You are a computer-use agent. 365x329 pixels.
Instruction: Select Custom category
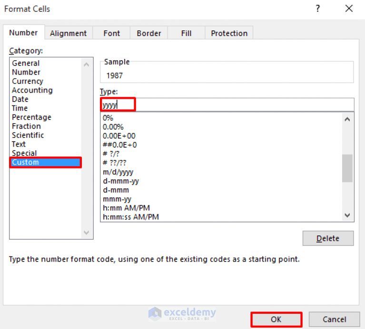(x=45, y=162)
